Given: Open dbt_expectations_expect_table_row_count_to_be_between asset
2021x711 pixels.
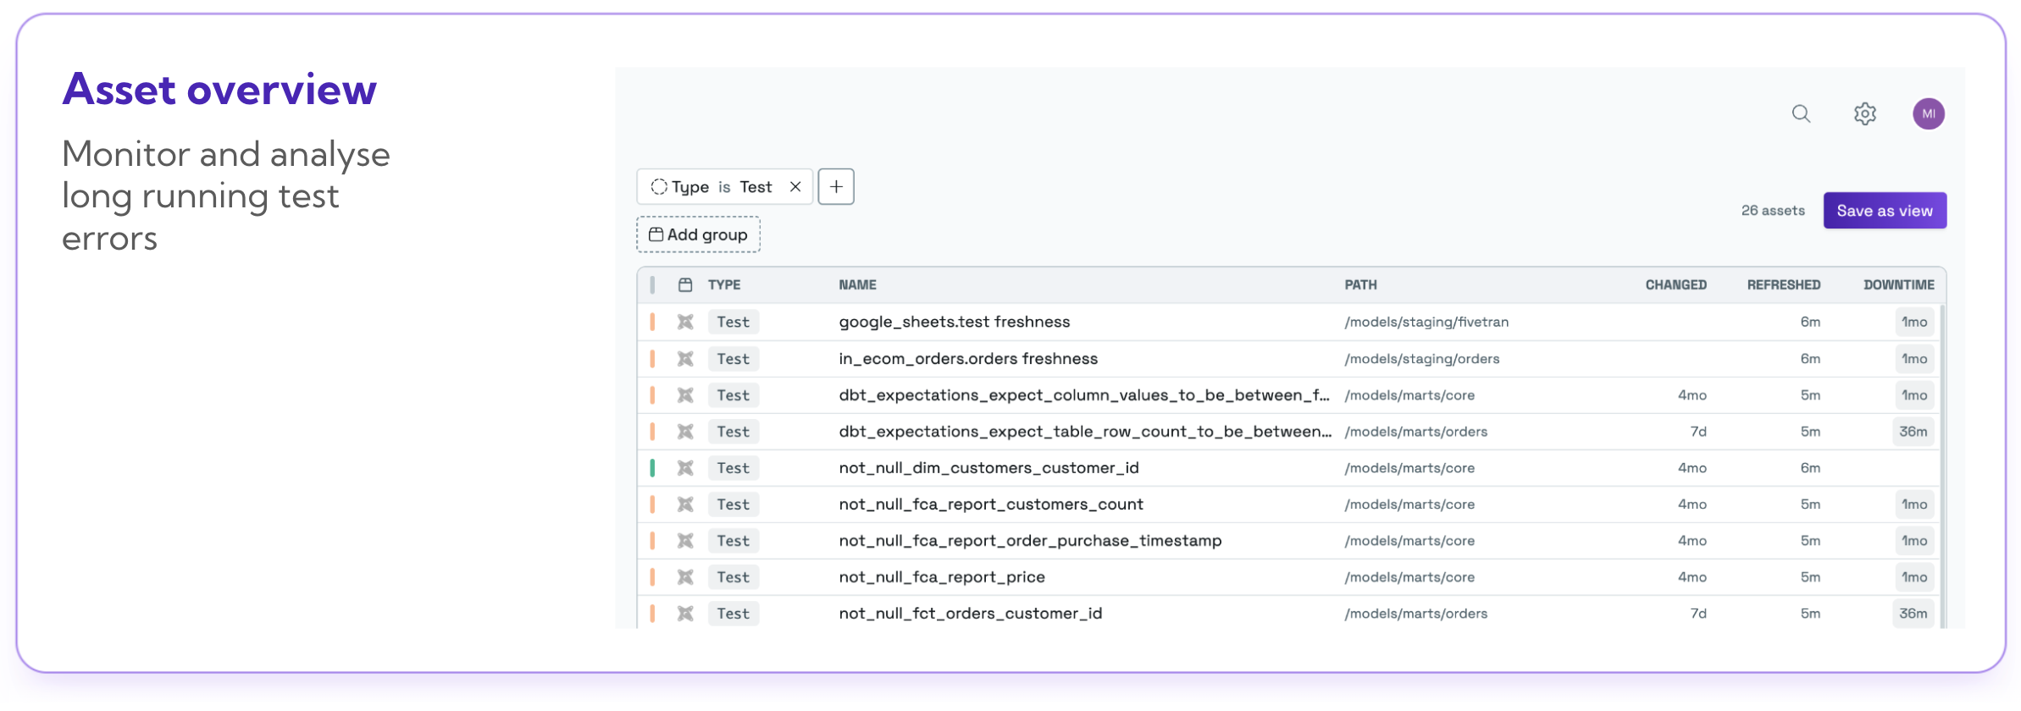Looking at the screenshot, I should pyautogui.click(x=1085, y=432).
